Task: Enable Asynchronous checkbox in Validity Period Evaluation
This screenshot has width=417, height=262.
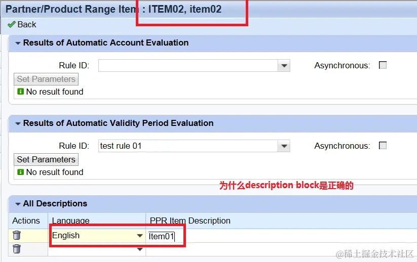Action: pyautogui.click(x=383, y=146)
